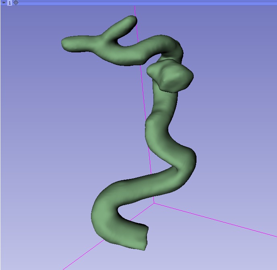The image size is (277, 270).
Task: Click the aneurysm bulge on the vessel model
Action: (171, 75)
